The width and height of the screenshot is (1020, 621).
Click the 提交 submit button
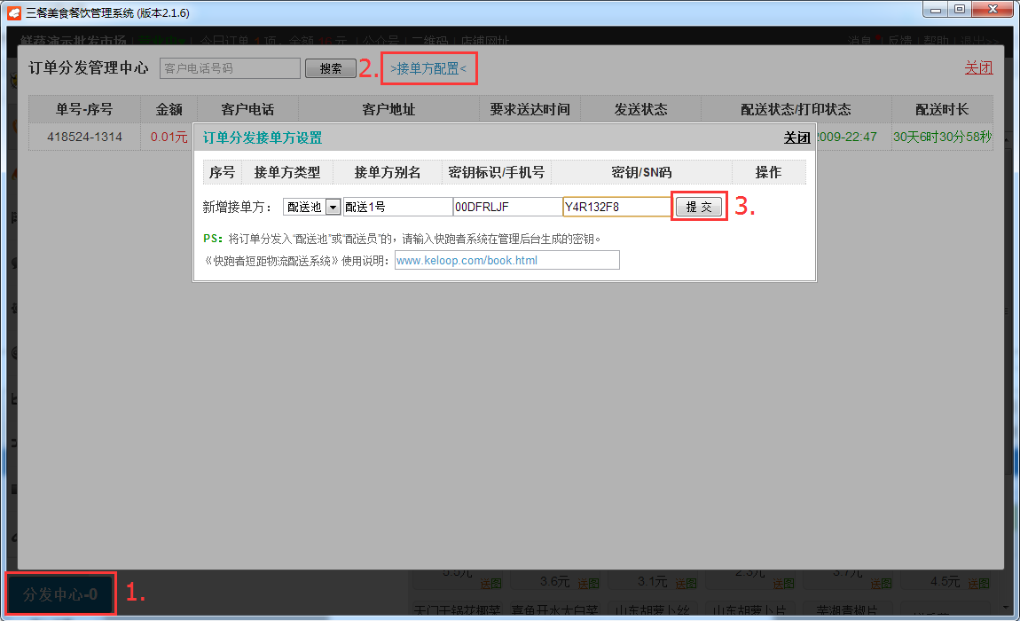point(699,207)
